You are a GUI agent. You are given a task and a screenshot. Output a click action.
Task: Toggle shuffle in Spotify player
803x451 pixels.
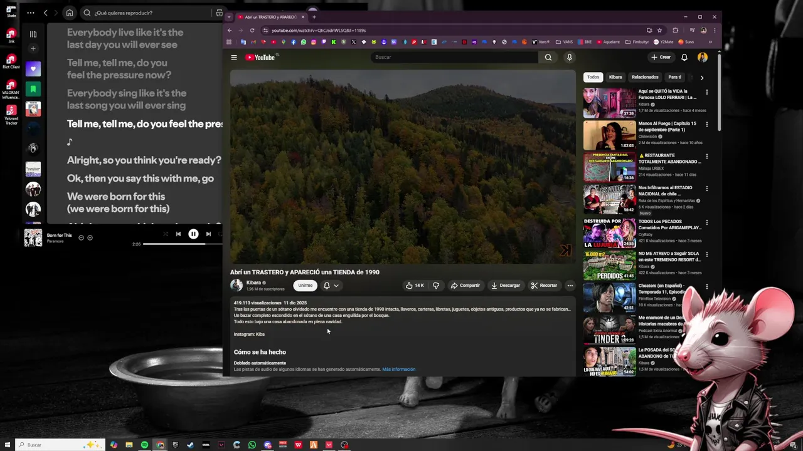point(166,234)
